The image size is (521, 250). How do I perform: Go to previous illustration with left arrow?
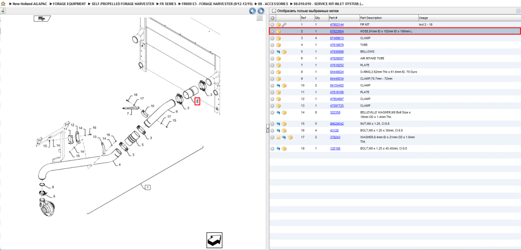pos(253,11)
